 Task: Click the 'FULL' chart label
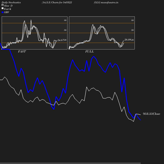90,51
